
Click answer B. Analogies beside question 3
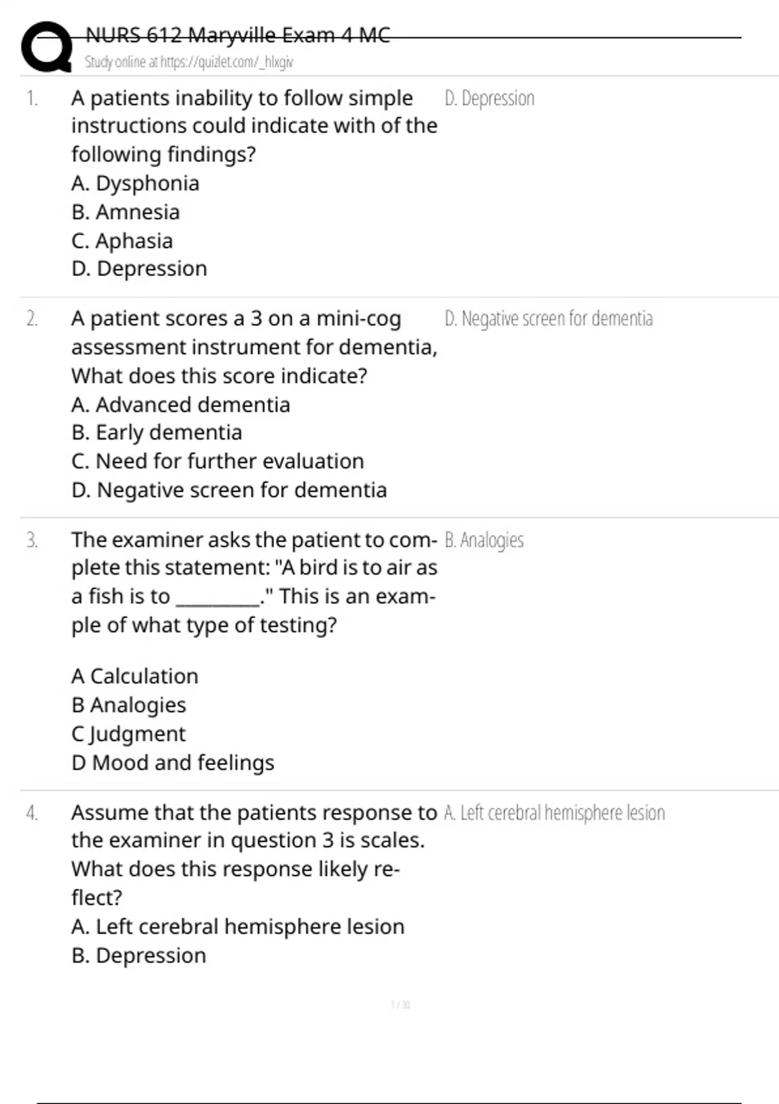tap(484, 540)
